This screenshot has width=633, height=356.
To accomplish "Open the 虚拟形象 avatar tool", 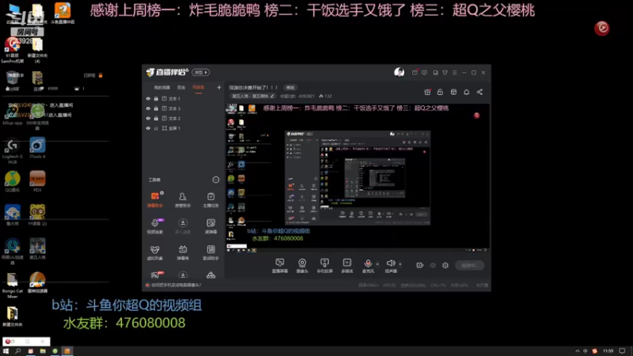I will click(x=155, y=252).
